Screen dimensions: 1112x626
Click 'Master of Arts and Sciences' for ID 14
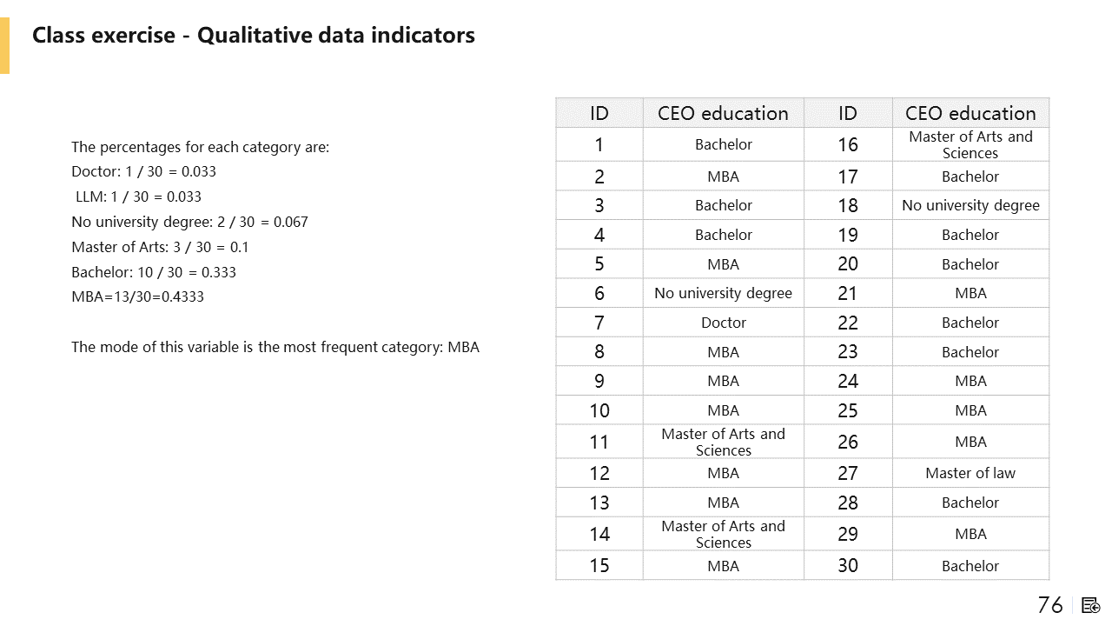[x=723, y=534]
